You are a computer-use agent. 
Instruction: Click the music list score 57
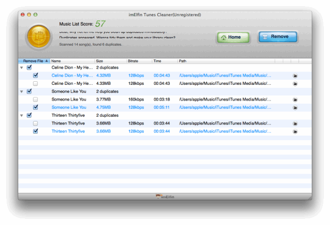tap(100, 23)
